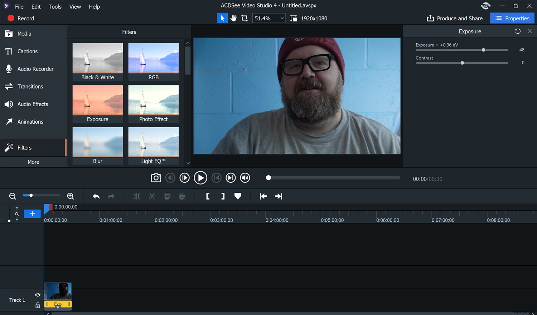Expand the More panel section
Viewport: 537px width, 315px height.
tap(33, 162)
